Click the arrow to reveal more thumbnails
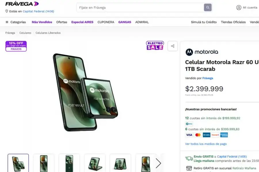 tap(159, 163)
